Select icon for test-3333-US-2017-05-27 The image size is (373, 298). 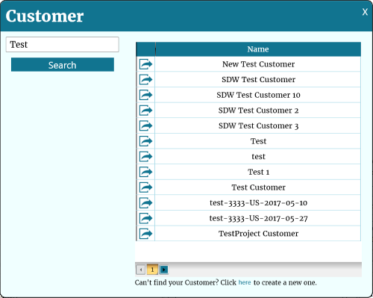click(145, 218)
